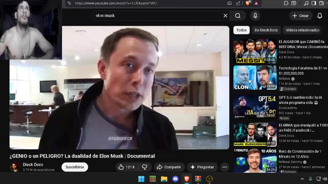
Task: Open Brave Wallet icon
Action: 322,3
